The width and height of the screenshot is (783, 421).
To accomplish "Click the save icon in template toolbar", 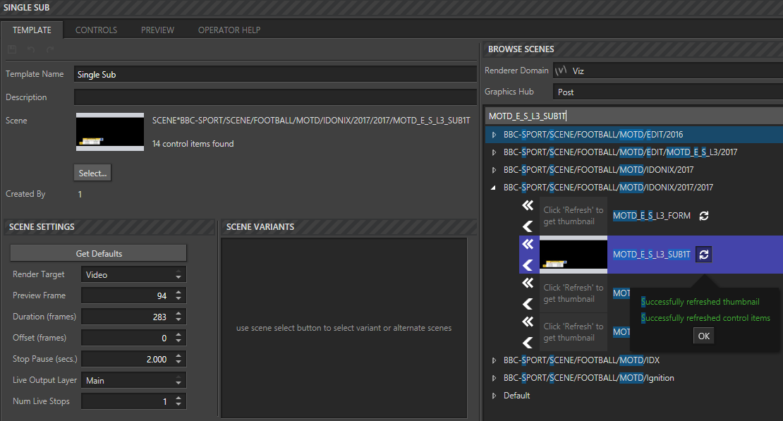I will tap(12, 49).
